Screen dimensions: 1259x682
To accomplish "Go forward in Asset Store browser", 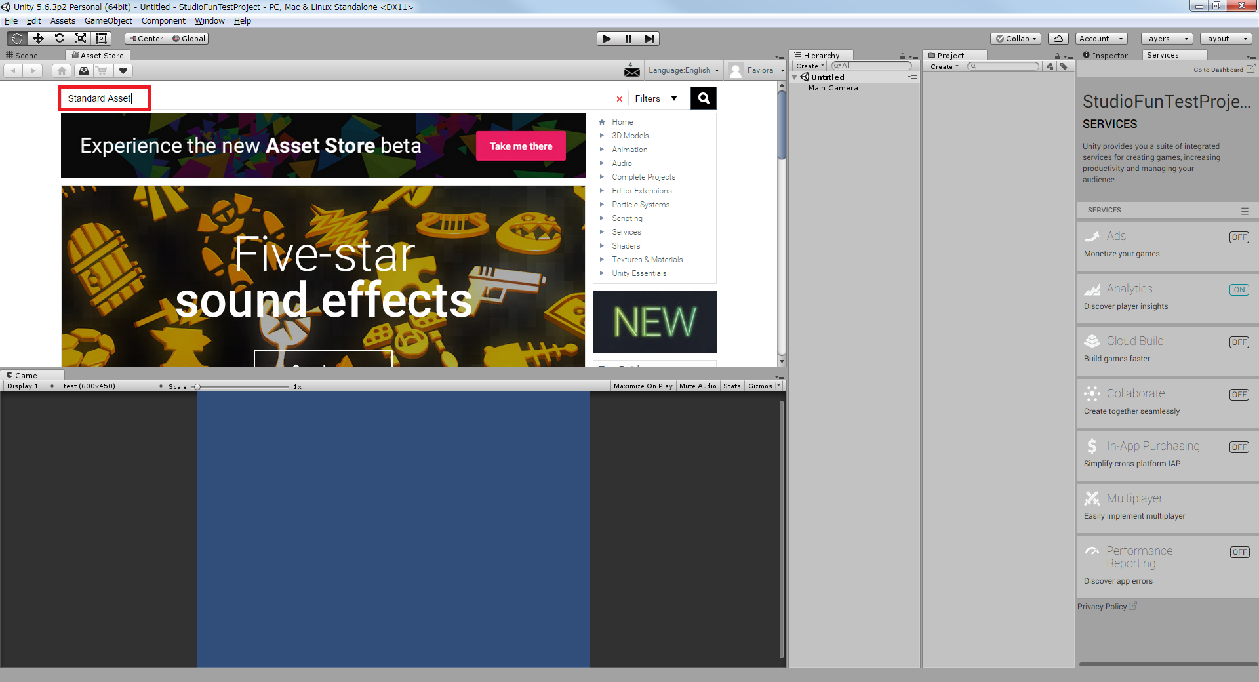I will [x=33, y=71].
